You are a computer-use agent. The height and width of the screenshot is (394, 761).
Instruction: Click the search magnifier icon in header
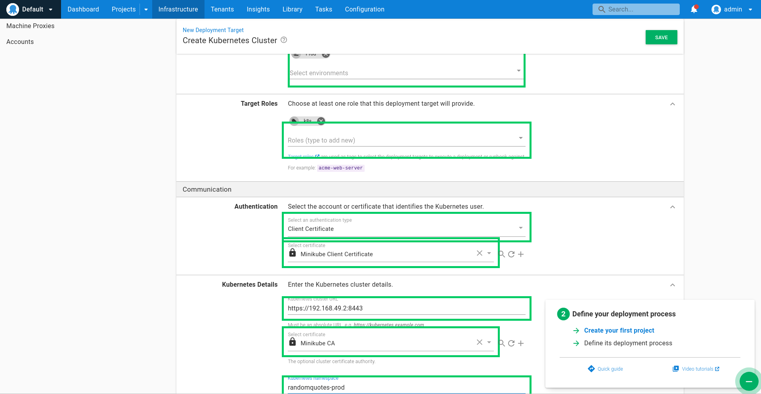pos(602,9)
